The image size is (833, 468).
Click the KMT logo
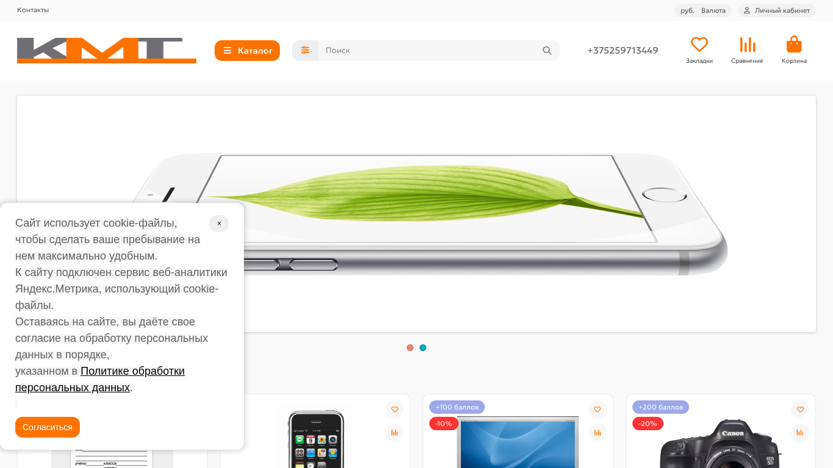pyautogui.click(x=107, y=51)
